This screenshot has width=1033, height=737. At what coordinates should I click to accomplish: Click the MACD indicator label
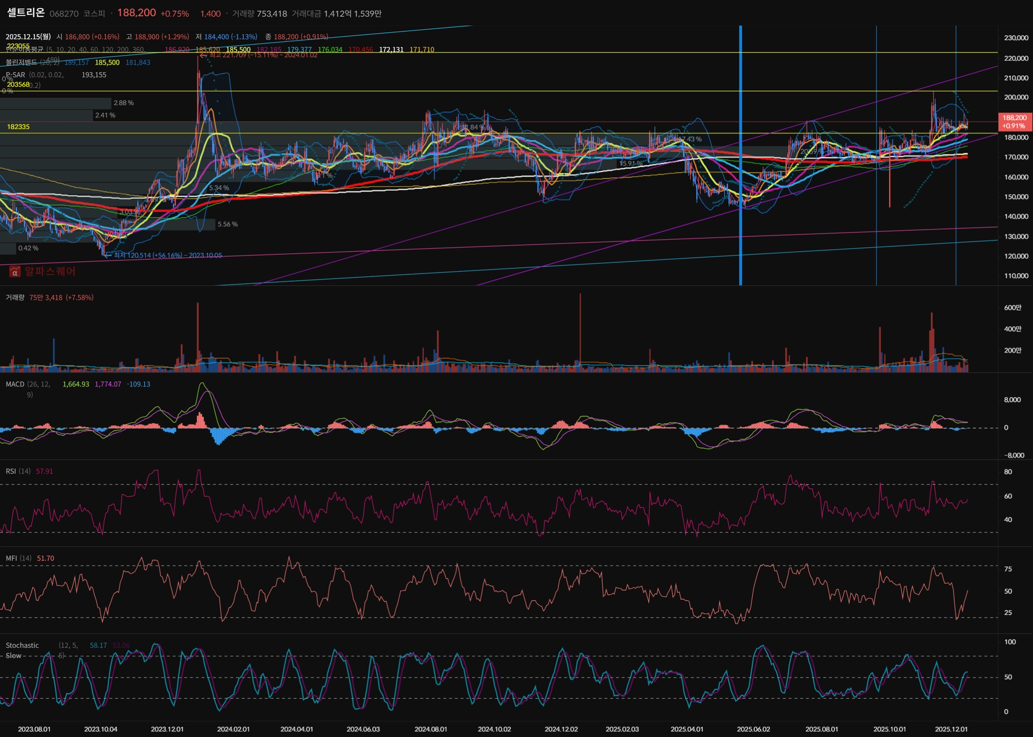click(15, 384)
